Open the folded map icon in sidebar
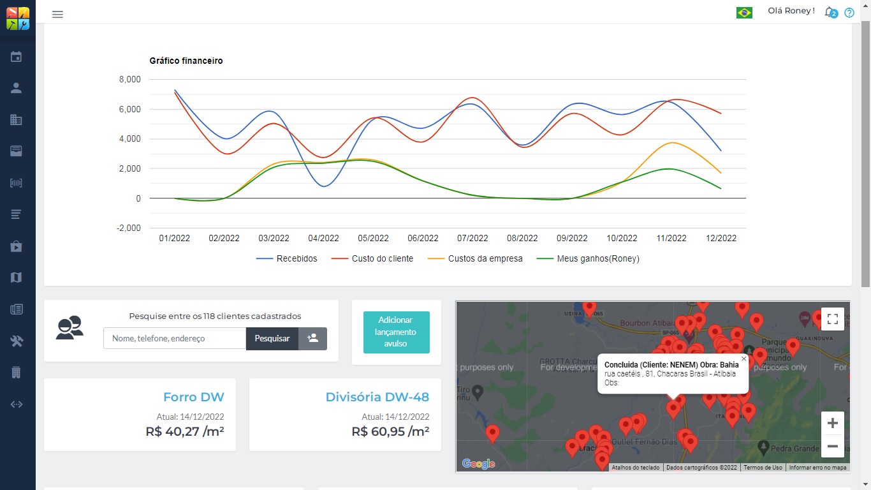 (17, 278)
